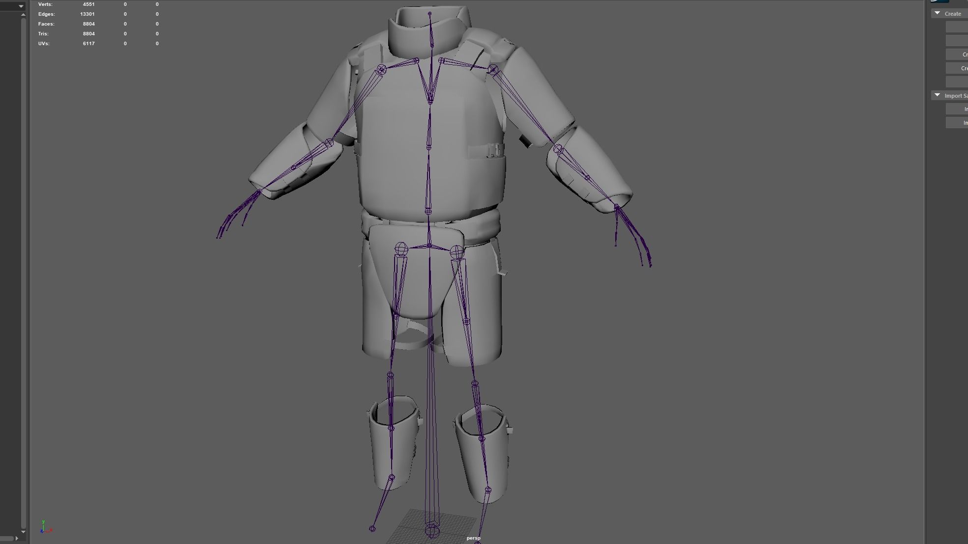
Task: Click the left panel vertical scrollbar track
Action: (23, 273)
